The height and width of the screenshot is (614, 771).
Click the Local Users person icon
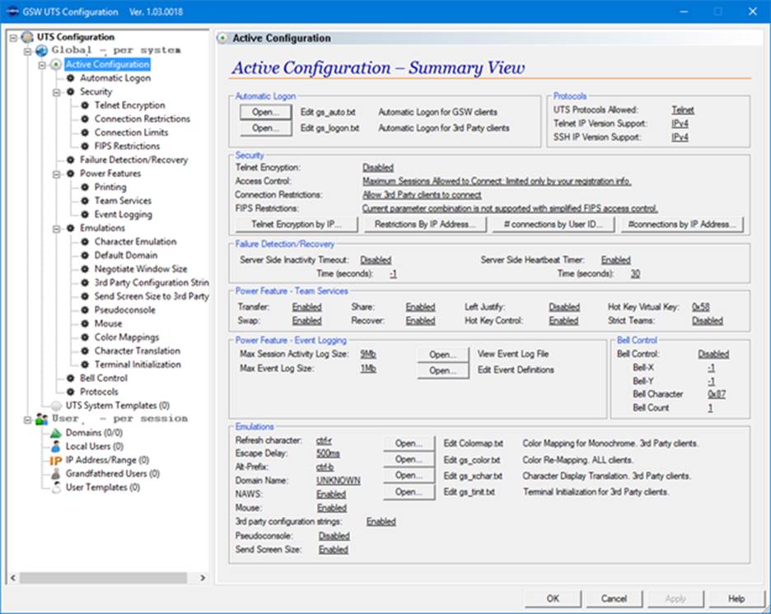pyautogui.click(x=56, y=446)
